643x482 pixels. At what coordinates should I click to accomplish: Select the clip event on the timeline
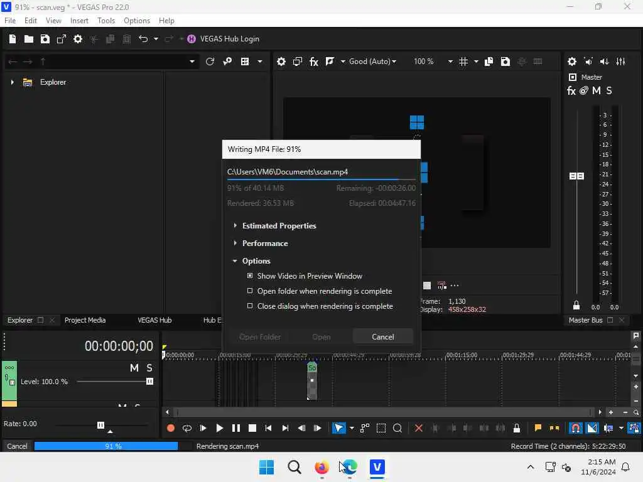[x=312, y=381]
